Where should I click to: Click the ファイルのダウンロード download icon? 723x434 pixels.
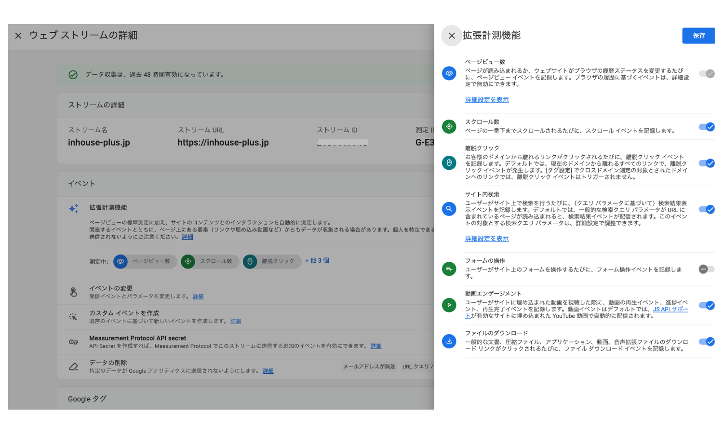click(x=449, y=341)
